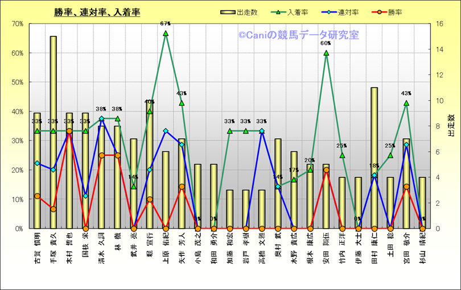Viewport: 461px width, 290px height.
Task: Select the 田村 康仁 bar
Action: [x=374, y=158]
